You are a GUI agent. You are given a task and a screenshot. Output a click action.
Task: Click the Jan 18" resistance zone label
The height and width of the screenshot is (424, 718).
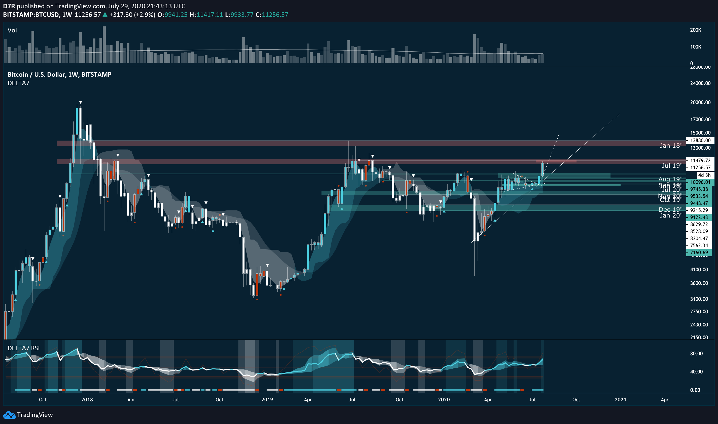point(671,146)
